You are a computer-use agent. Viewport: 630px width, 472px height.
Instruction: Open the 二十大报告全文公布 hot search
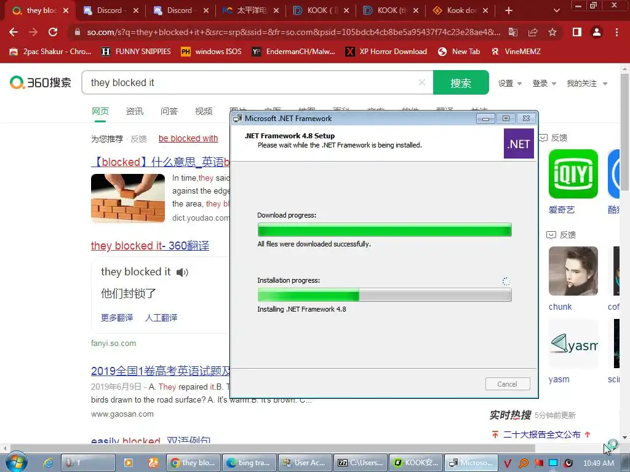click(541, 435)
